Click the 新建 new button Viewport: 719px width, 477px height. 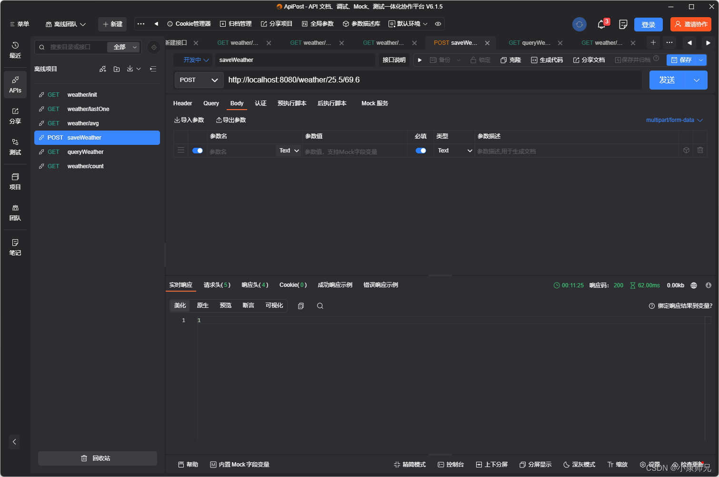(x=112, y=24)
